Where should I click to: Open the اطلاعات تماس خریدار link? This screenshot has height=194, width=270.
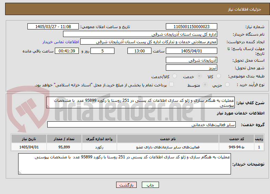pyautogui.click(x=61, y=42)
